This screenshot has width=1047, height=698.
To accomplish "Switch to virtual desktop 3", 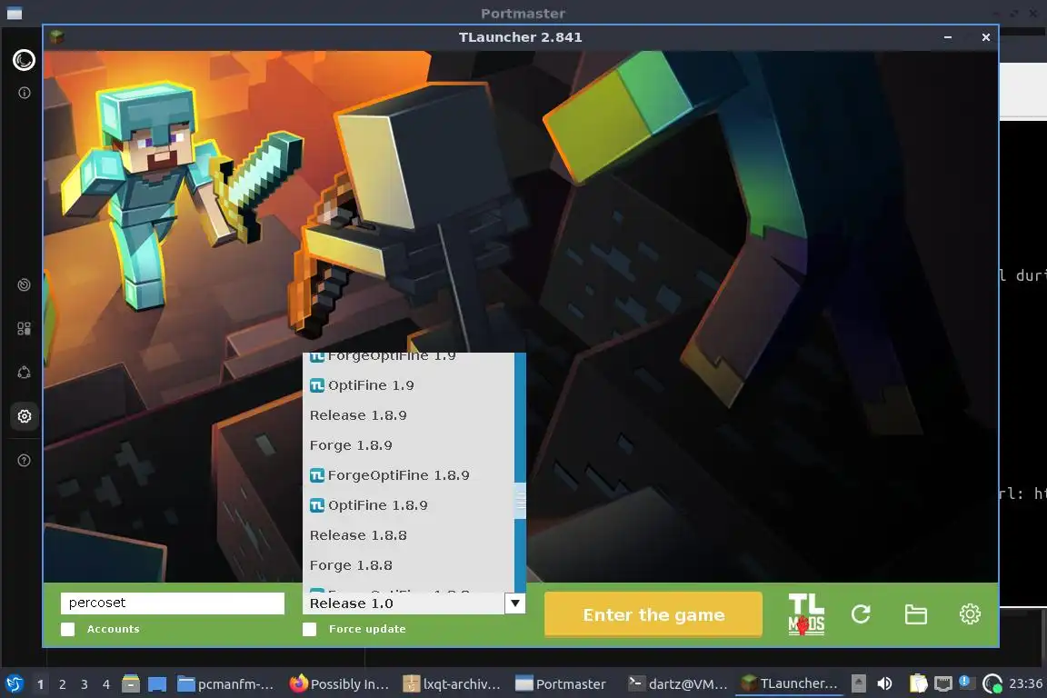I will pos(85,684).
